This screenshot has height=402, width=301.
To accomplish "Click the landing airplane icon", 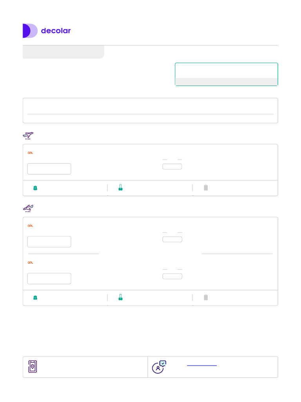I will (x=28, y=208).
